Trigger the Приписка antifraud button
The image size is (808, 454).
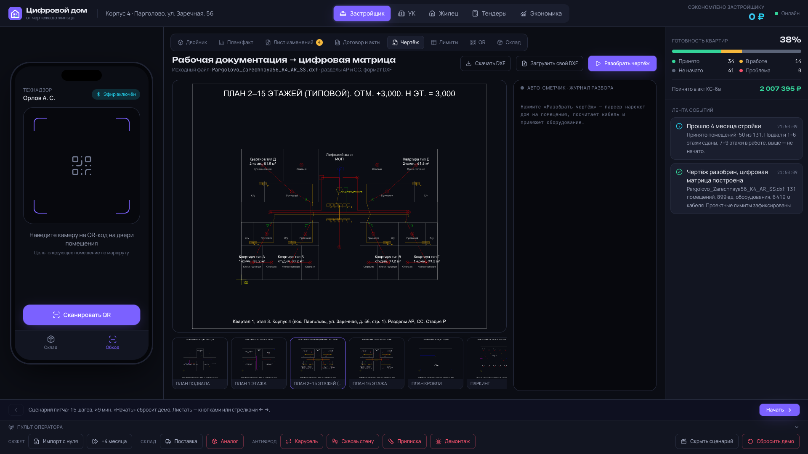pos(404,441)
